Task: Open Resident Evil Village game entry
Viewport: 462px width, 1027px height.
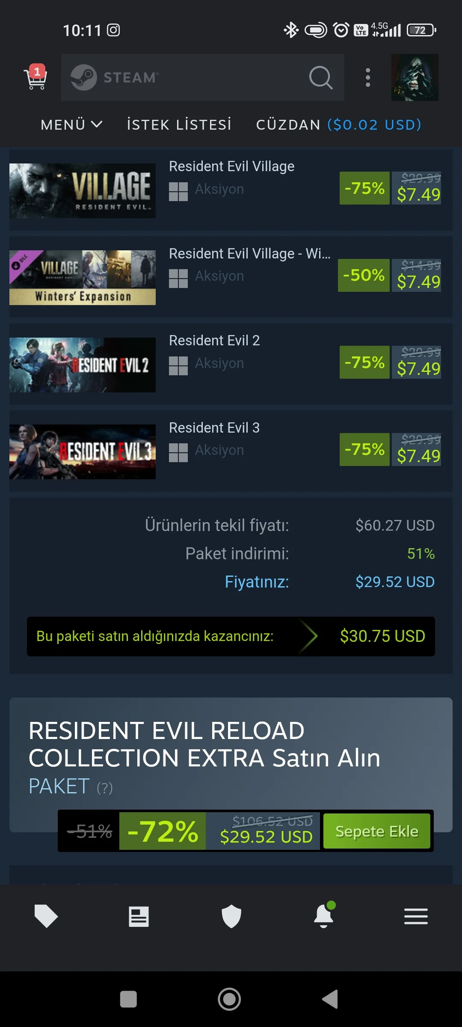Action: 231,166
